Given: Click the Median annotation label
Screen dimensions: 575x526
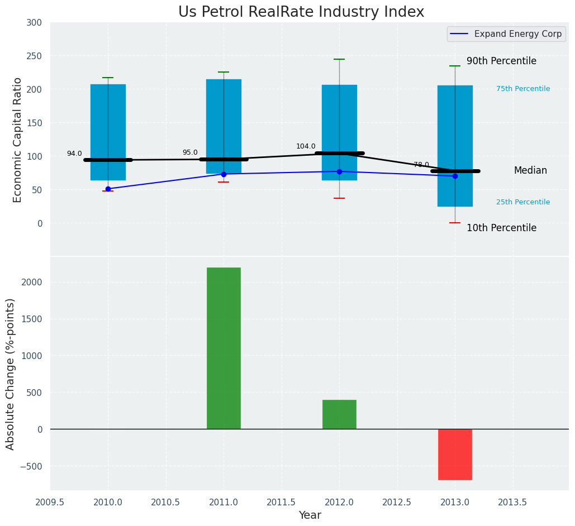Looking at the screenshot, I should click(530, 171).
